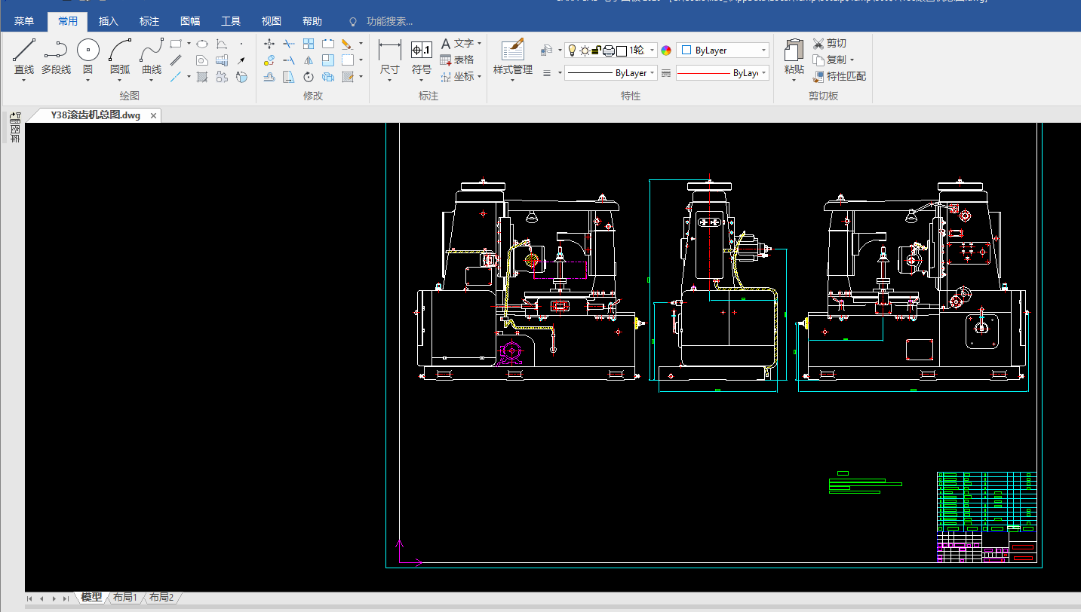Toggle the layer lock padlock icon
This screenshot has height=612, width=1081.
click(596, 50)
